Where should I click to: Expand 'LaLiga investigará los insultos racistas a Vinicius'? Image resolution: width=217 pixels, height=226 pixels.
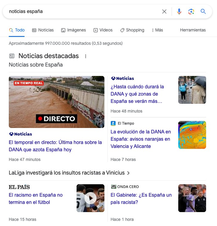69,173
